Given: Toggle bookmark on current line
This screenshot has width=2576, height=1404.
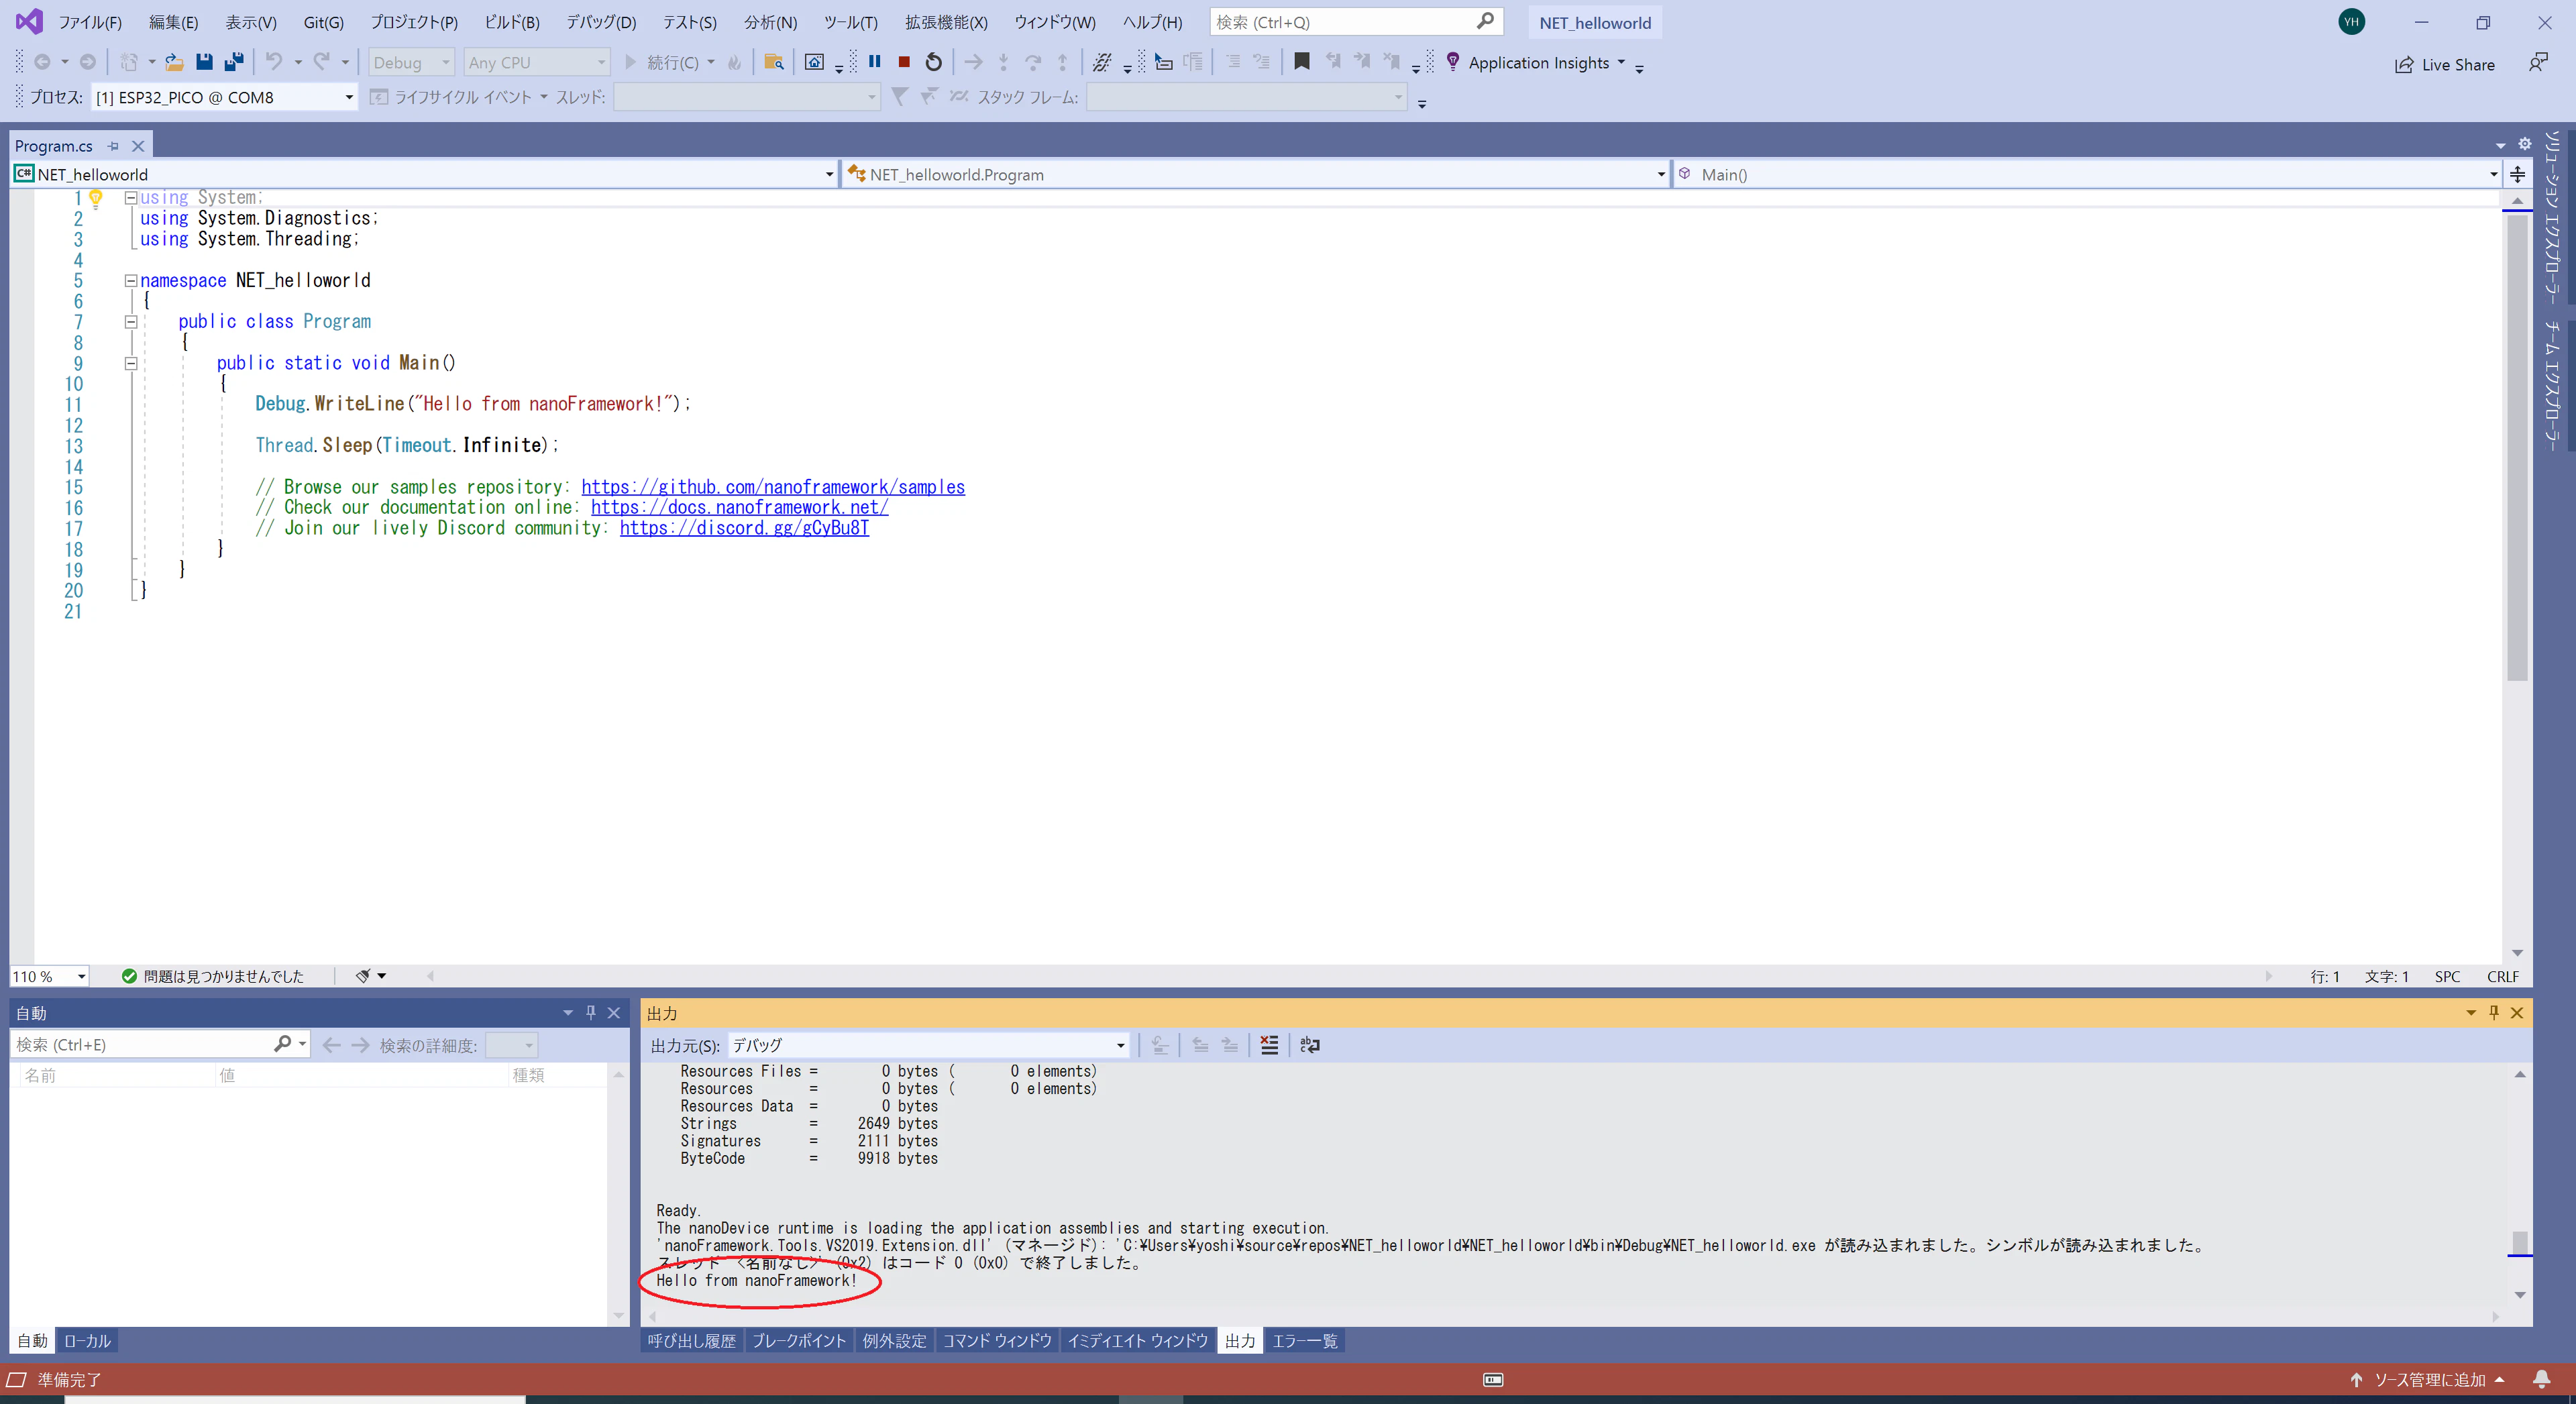Looking at the screenshot, I should 1301,62.
